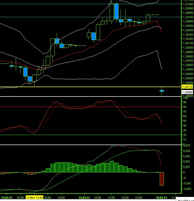This screenshot has width=194, height=201.
Task: Click the 50 label on stochastic axis
Action: pyautogui.click(x=185, y=121)
